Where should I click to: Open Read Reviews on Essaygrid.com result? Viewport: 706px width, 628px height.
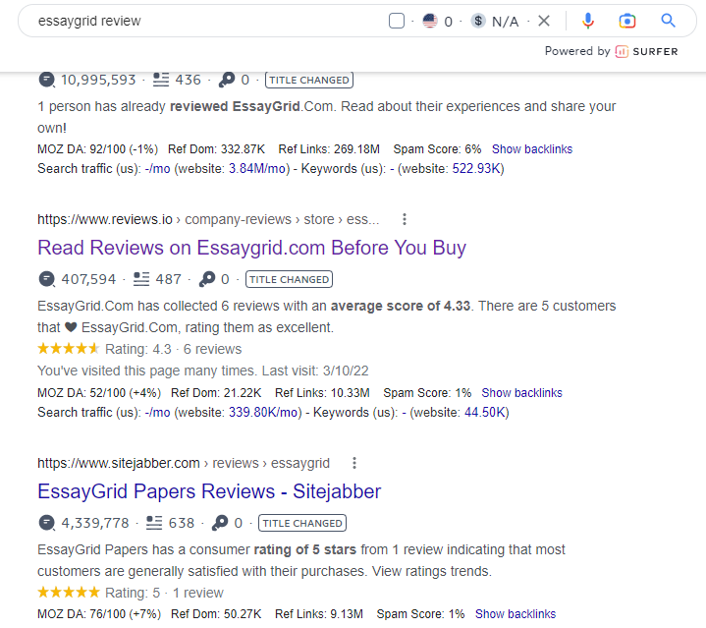pos(251,248)
